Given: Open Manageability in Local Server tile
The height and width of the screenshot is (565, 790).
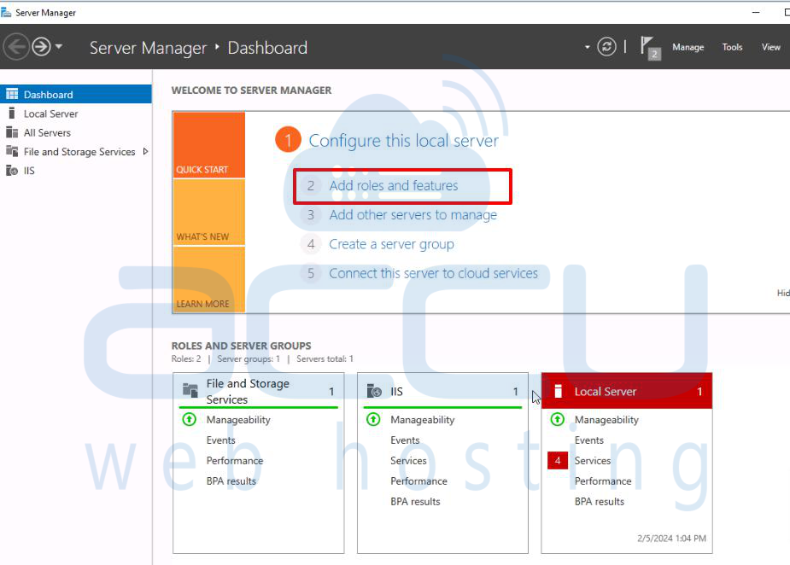Looking at the screenshot, I should click(x=606, y=419).
